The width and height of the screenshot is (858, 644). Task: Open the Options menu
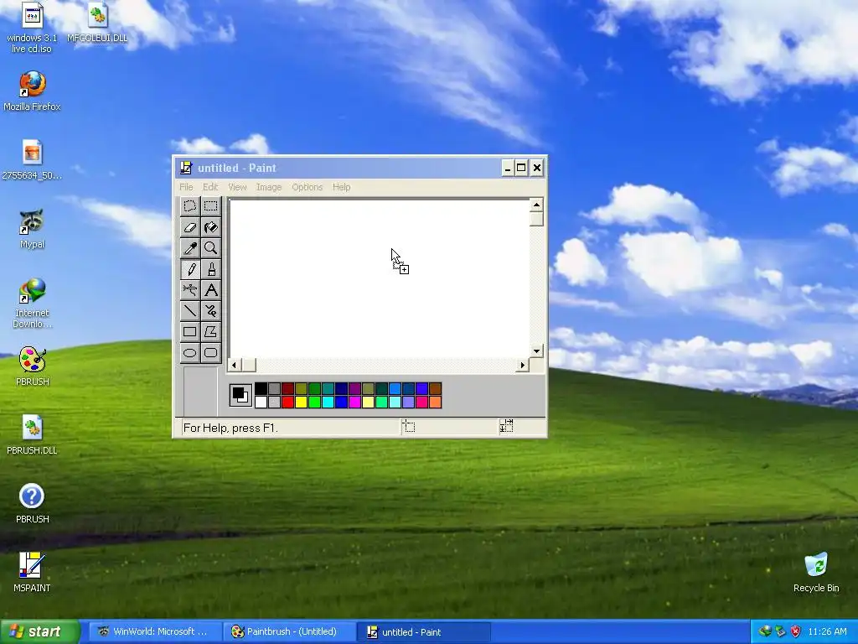point(307,187)
